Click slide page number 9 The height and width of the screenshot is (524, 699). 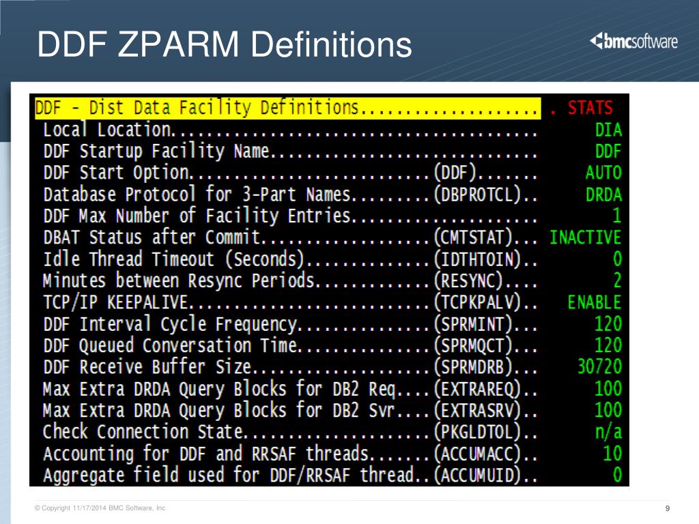coord(668,508)
